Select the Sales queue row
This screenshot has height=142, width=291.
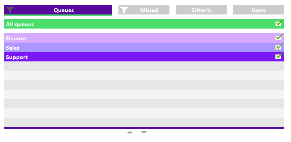(144, 47)
